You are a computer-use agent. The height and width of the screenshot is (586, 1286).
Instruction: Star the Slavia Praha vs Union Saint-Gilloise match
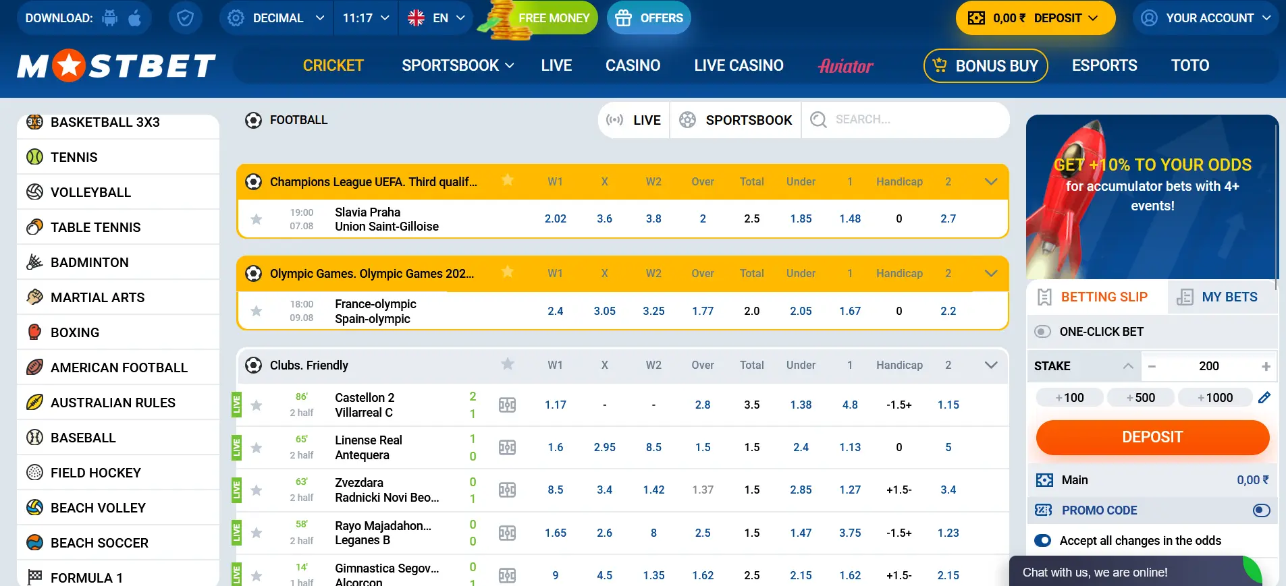[257, 219]
